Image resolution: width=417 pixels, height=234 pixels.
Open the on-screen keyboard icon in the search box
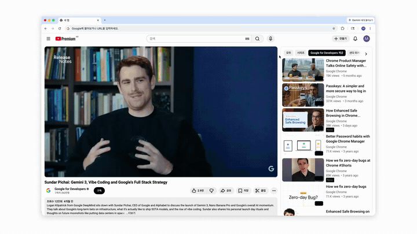coord(247,39)
